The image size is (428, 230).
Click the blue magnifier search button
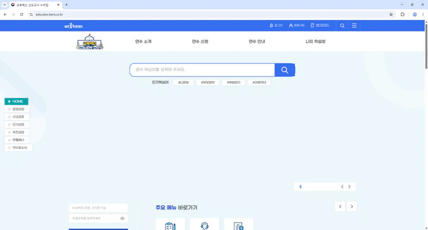point(284,70)
